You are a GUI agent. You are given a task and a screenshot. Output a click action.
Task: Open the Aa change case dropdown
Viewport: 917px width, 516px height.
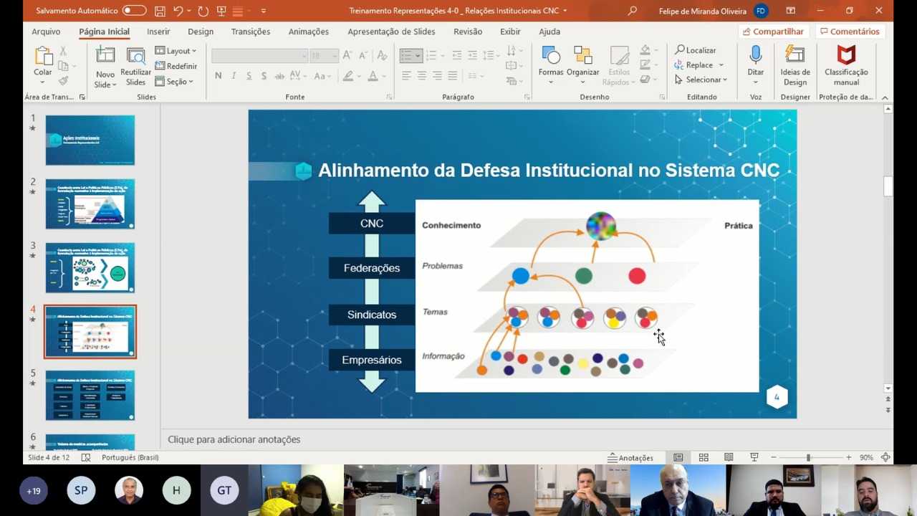click(322, 76)
